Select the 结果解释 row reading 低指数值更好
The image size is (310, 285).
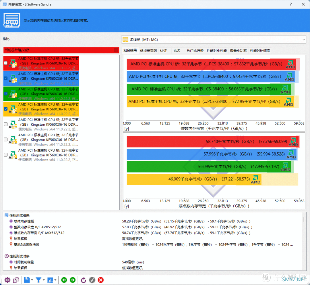(152, 268)
